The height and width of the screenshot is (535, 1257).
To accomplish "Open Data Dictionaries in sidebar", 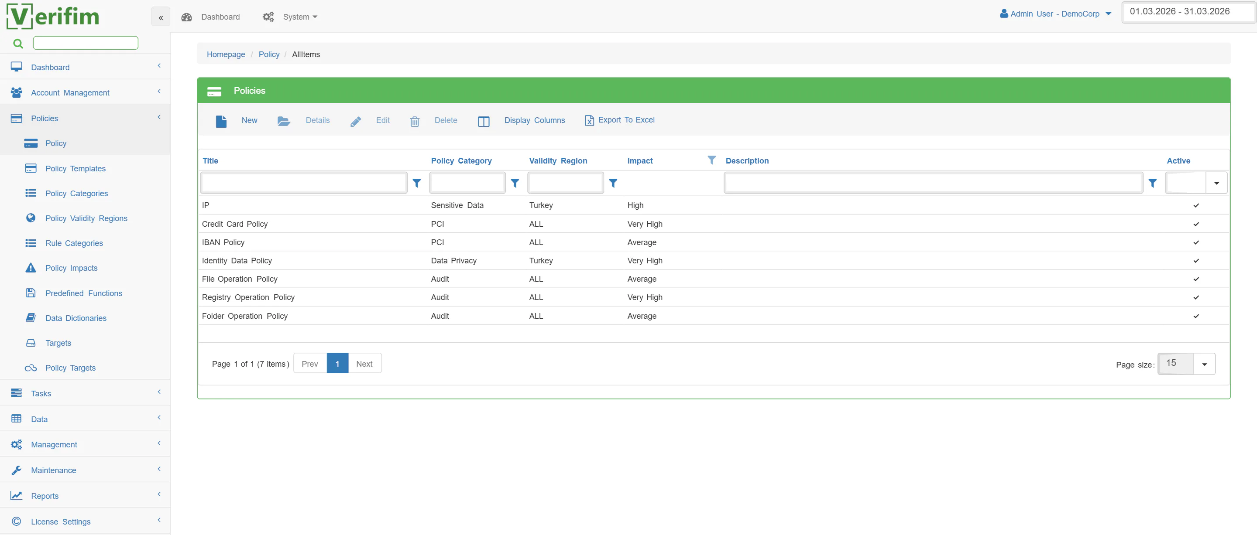I will coord(76,318).
